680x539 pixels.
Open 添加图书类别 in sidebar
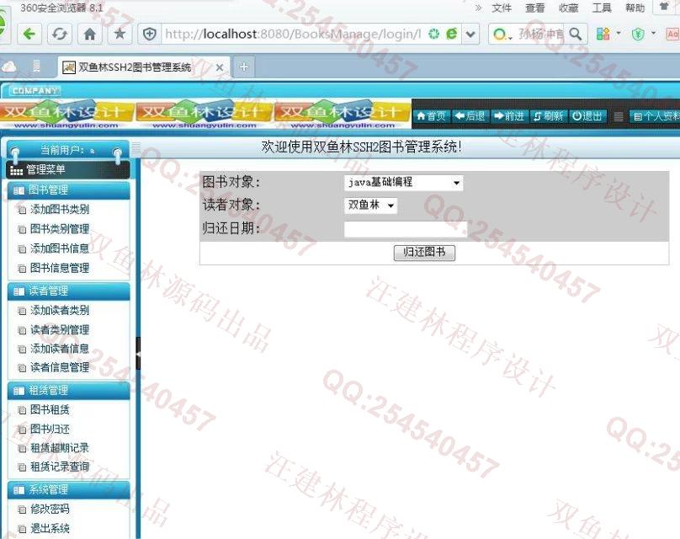(x=60, y=210)
